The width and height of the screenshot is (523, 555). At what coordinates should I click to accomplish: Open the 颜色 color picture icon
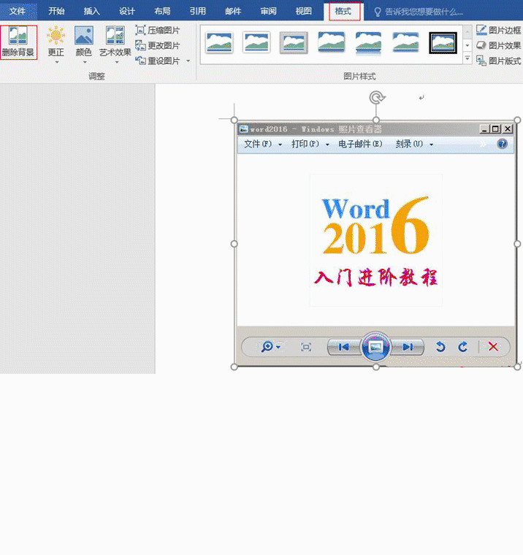(84, 35)
